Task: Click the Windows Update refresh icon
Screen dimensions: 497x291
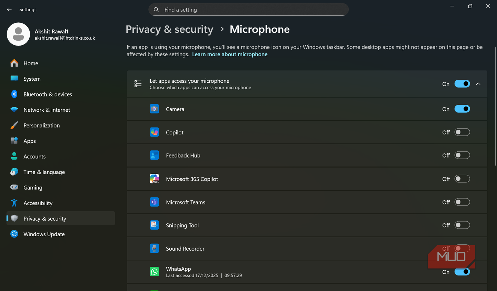Action: 14,234
